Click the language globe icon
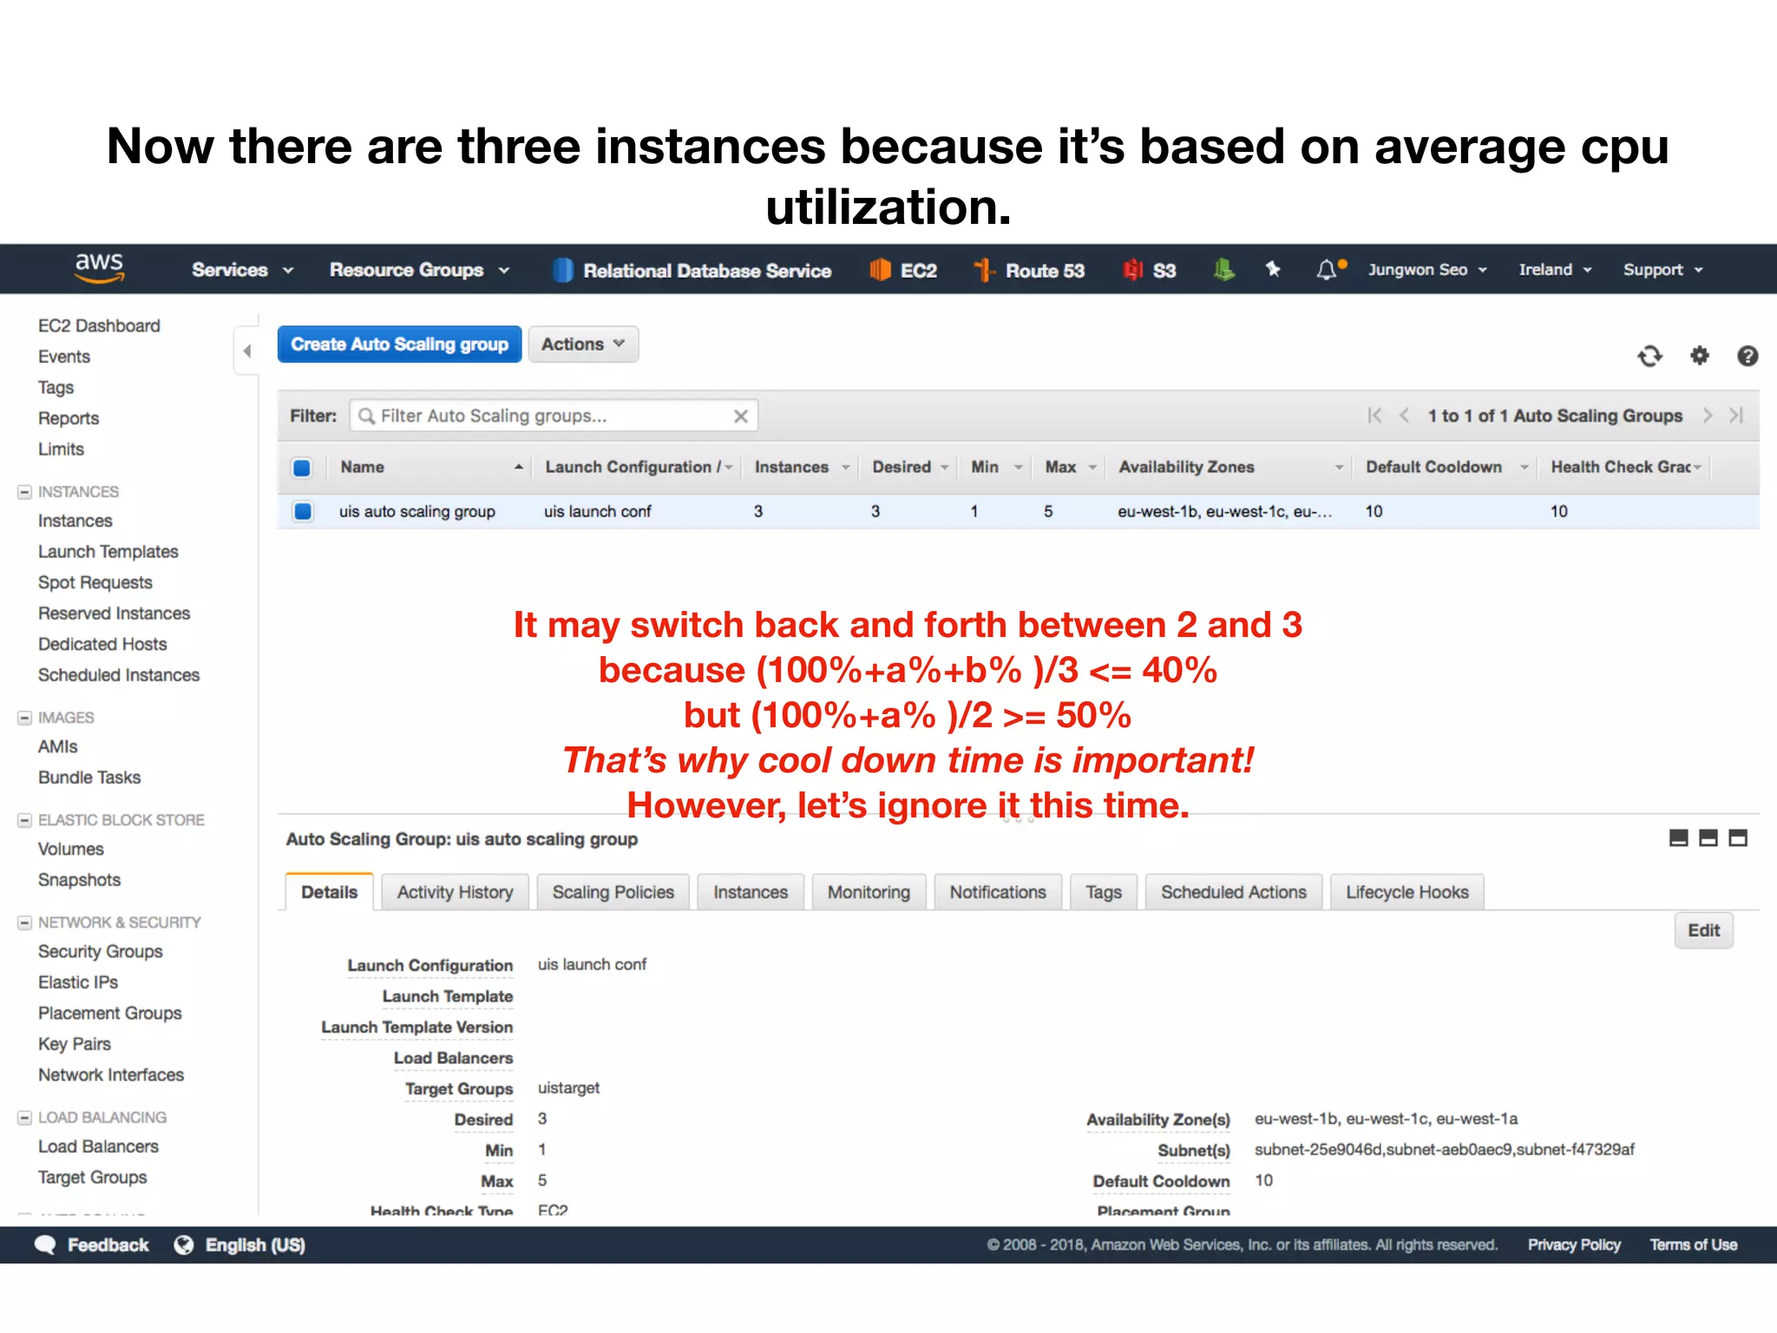This screenshot has height=1333, width=1777. (x=183, y=1244)
